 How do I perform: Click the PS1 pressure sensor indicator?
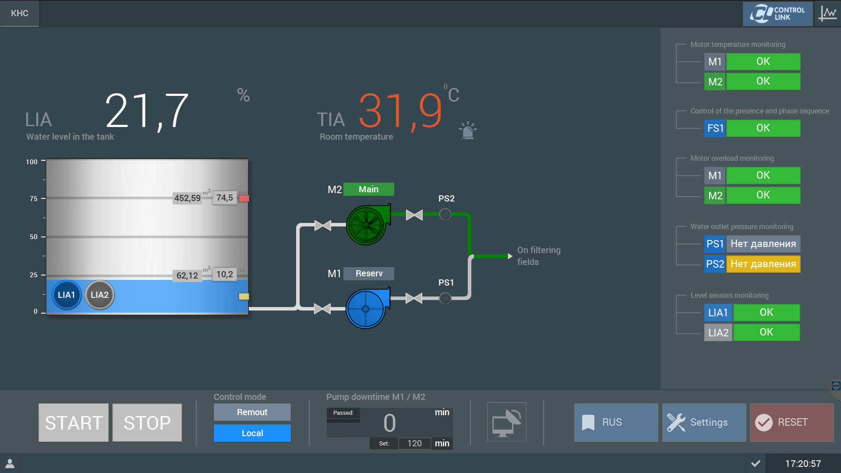tap(445, 298)
